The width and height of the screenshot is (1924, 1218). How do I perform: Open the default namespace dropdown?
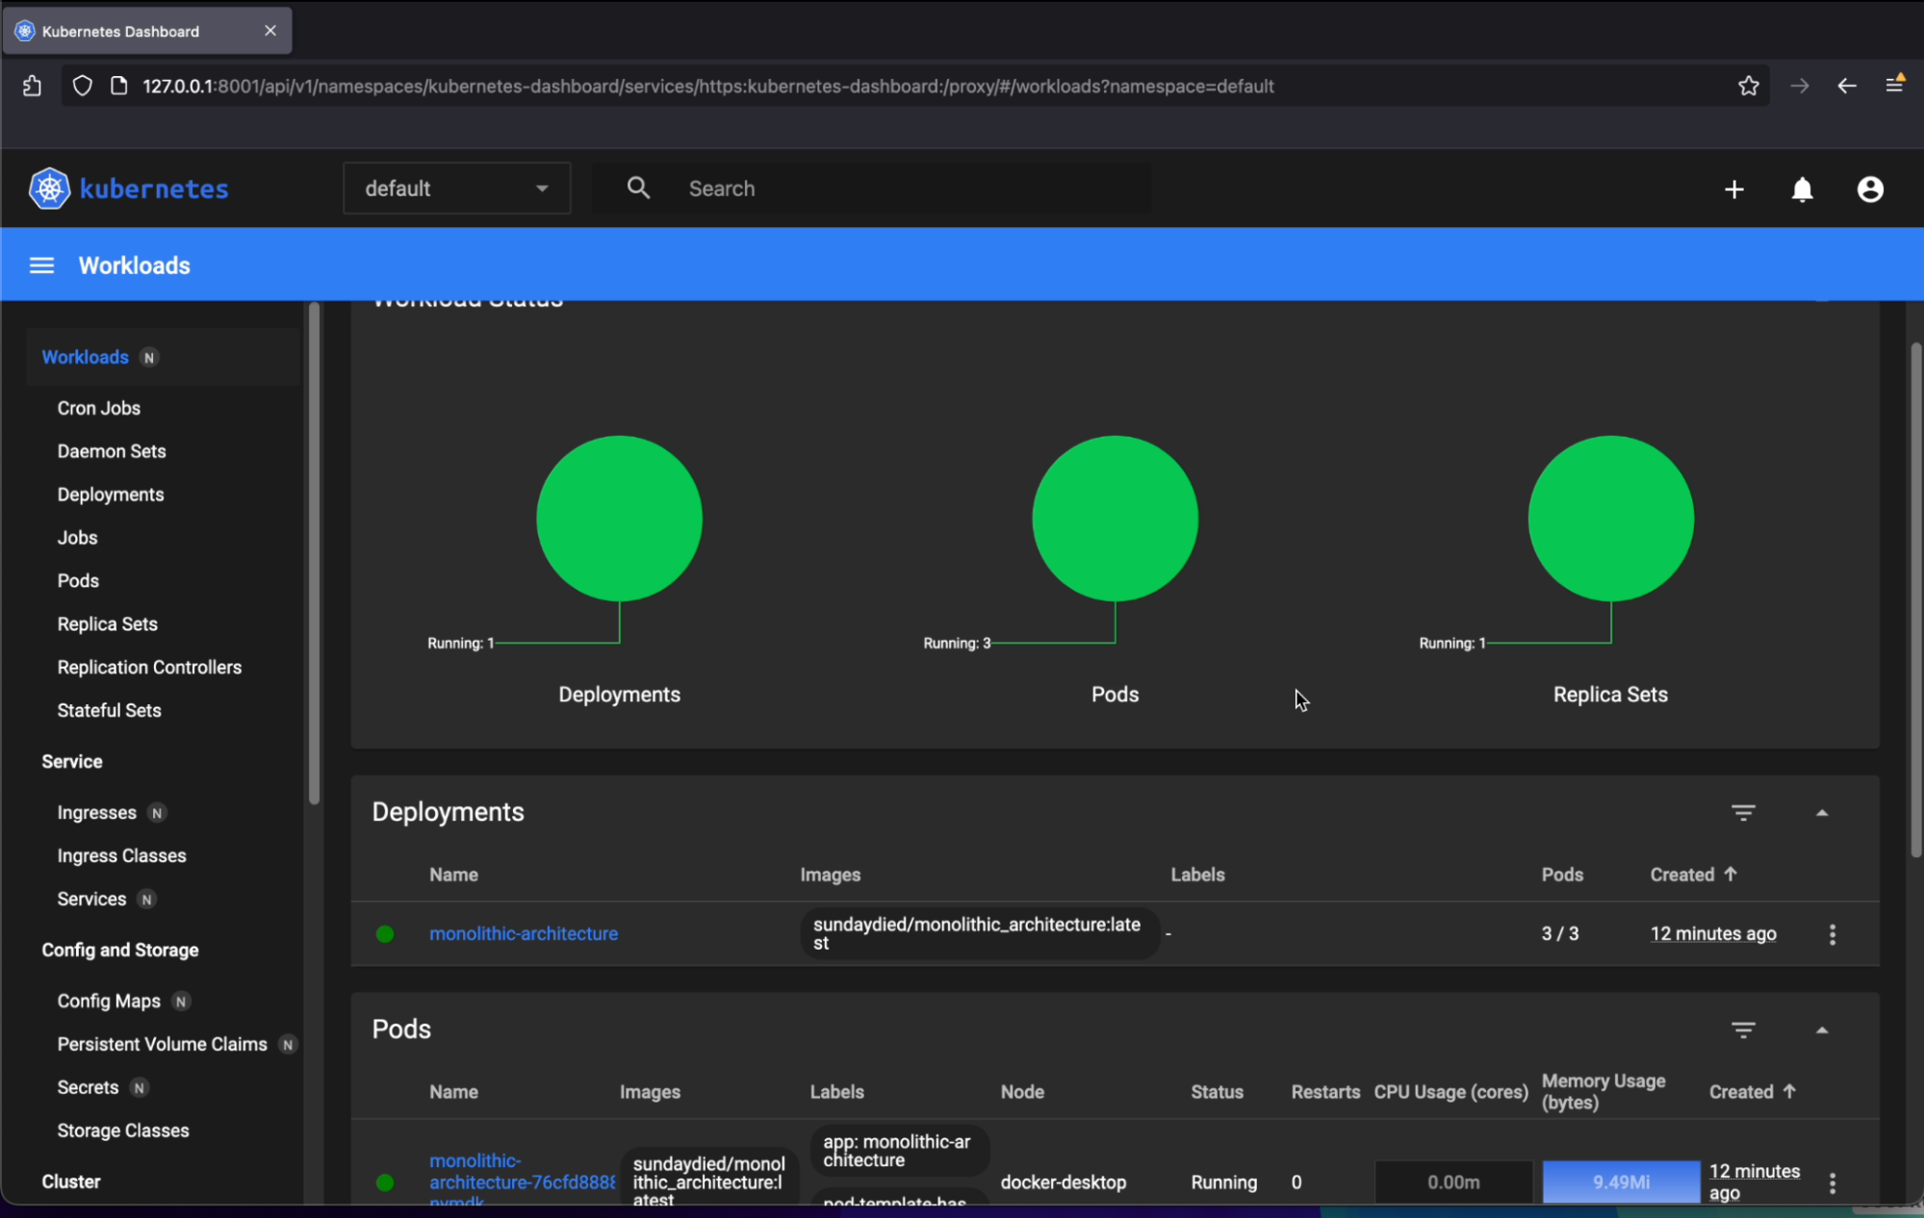(456, 189)
